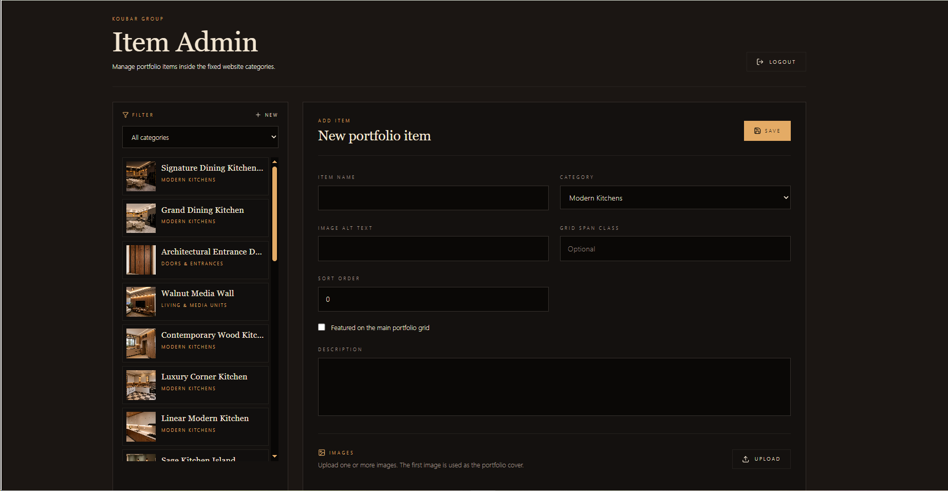Click NEW to add an item
Viewport: 948px width, 491px height.
[267, 115]
